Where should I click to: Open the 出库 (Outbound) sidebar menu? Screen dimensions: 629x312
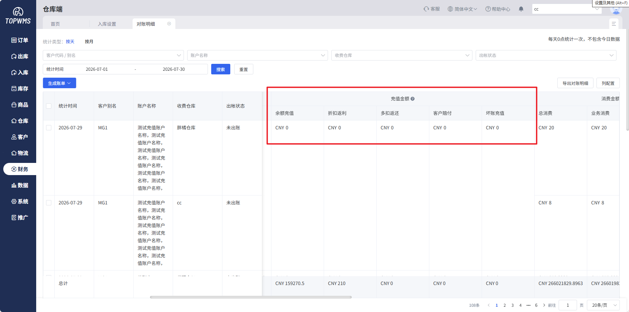19,56
